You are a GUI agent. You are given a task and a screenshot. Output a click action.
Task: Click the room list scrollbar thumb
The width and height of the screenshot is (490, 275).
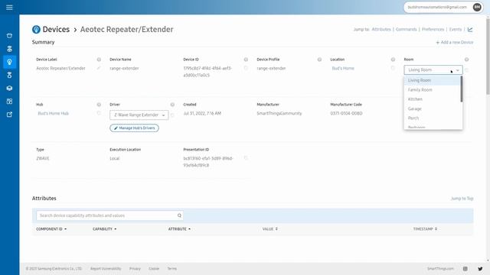click(x=462, y=89)
